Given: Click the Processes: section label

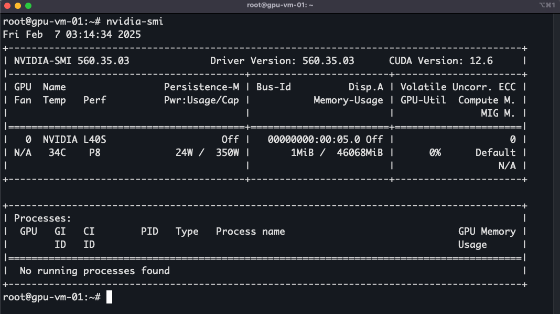Looking at the screenshot, I should [43, 218].
